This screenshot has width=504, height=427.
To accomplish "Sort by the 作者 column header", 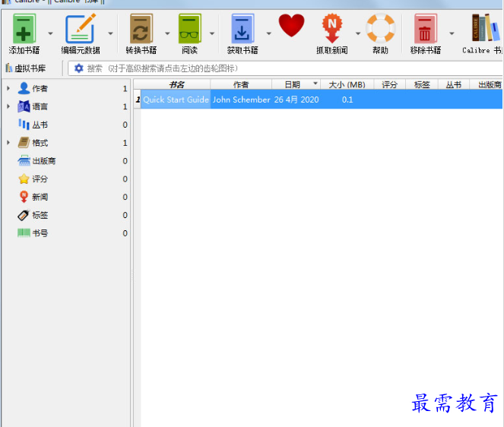I will click(241, 84).
